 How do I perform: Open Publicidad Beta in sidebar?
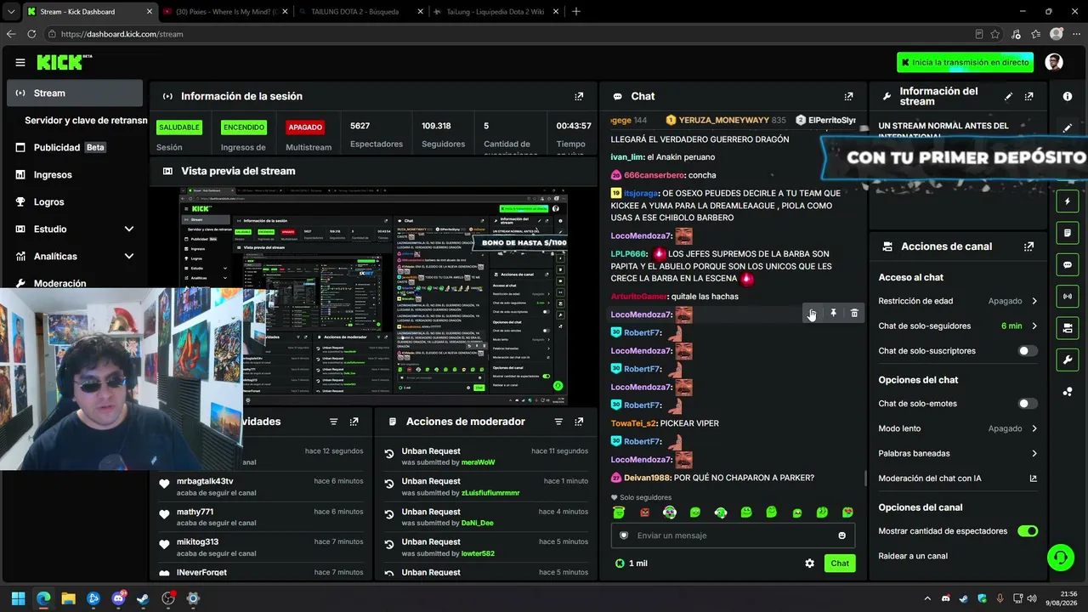[75, 147]
